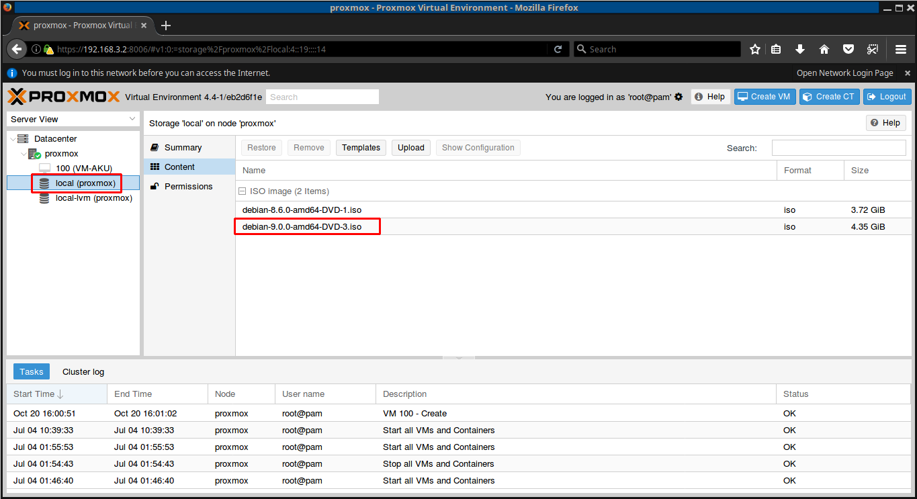
Task: Collapse the ISO image group
Action: [243, 191]
